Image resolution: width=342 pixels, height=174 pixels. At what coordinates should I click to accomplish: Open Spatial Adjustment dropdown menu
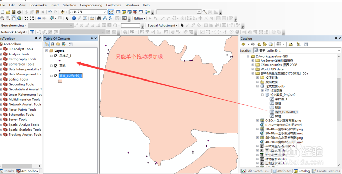pyautogui.click(x=162, y=26)
